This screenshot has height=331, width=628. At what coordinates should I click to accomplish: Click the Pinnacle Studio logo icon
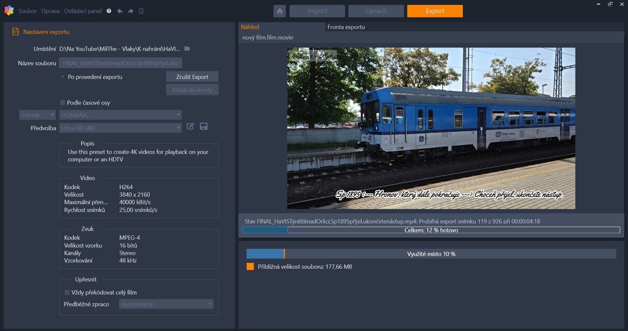(9, 10)
